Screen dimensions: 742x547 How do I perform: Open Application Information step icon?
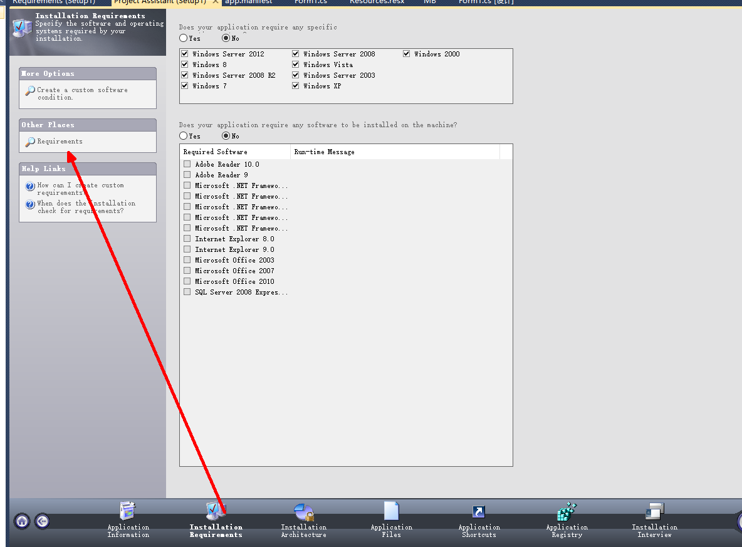(128, 511)
